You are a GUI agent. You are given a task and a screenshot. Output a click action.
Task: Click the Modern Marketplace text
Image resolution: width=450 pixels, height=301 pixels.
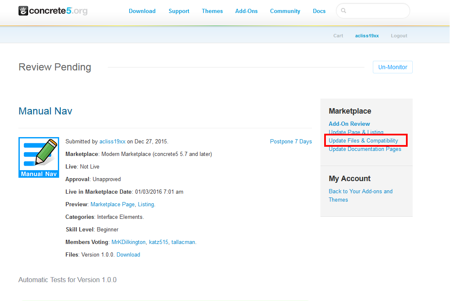[x=157, y=154]
